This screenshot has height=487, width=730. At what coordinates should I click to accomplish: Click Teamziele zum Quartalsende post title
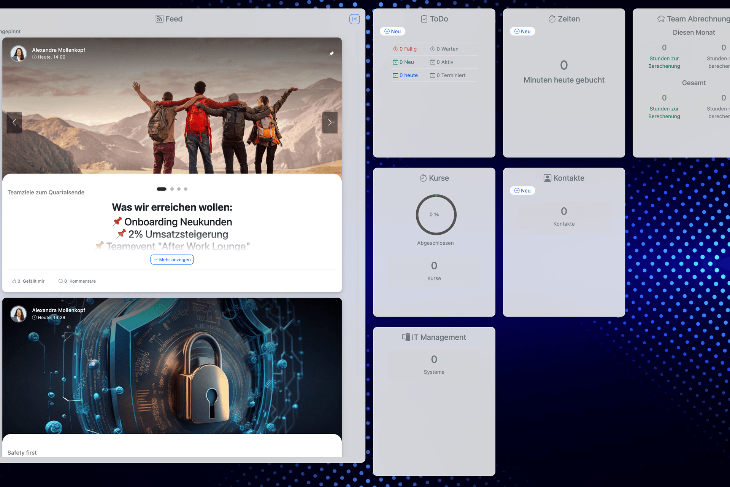click(46, 193)
